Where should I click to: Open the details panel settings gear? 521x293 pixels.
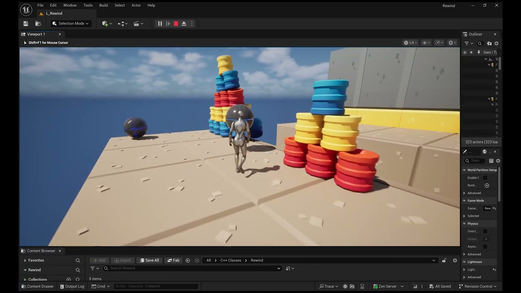[x=498, y=161]
